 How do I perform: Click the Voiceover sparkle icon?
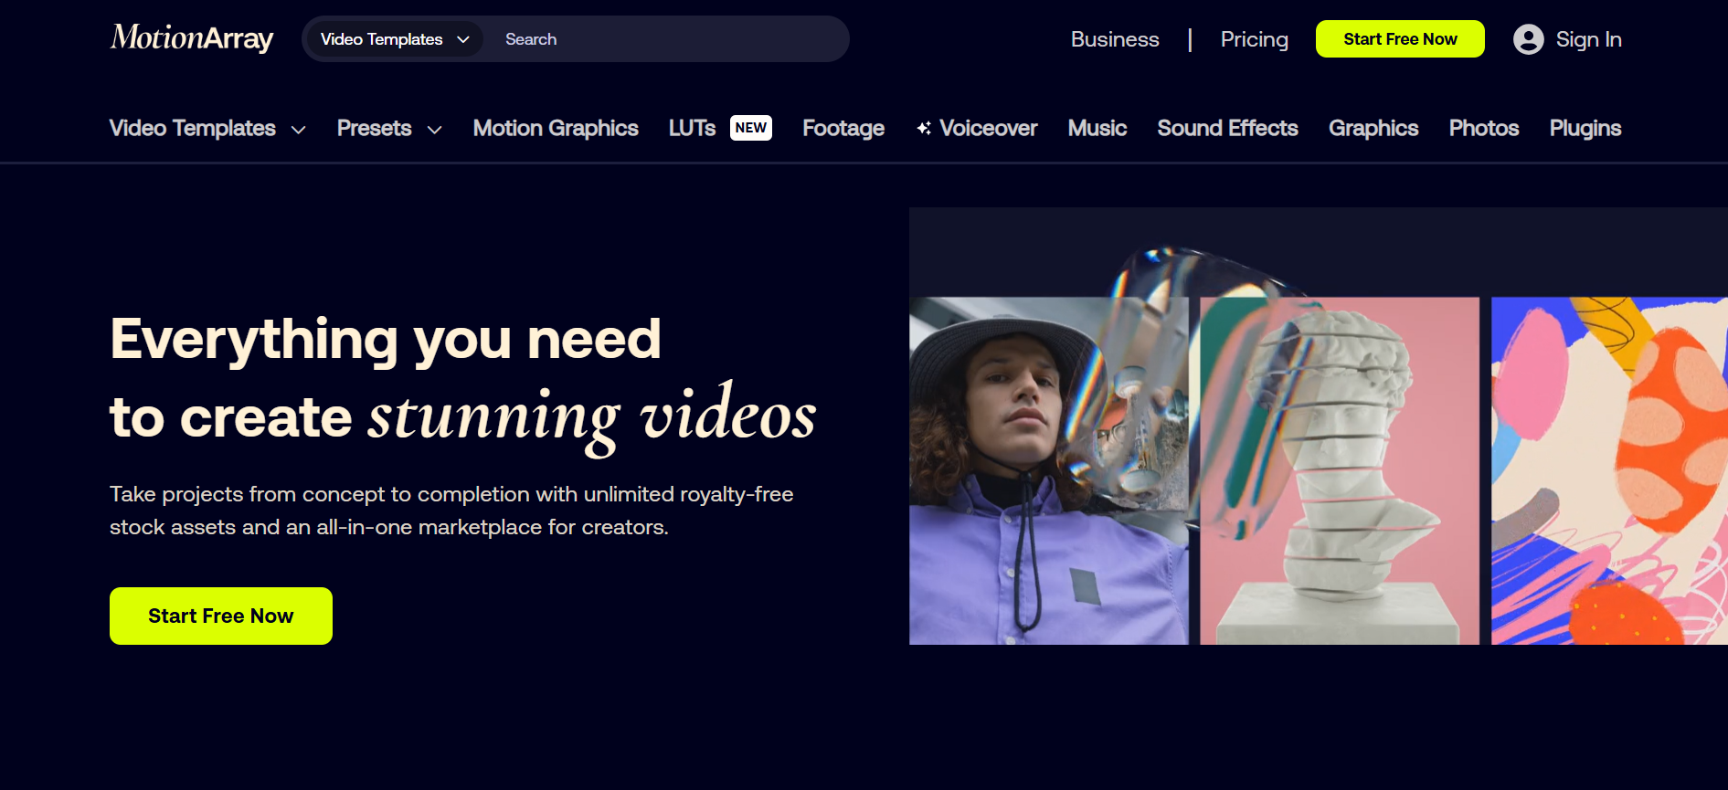(x=925, y=129)
